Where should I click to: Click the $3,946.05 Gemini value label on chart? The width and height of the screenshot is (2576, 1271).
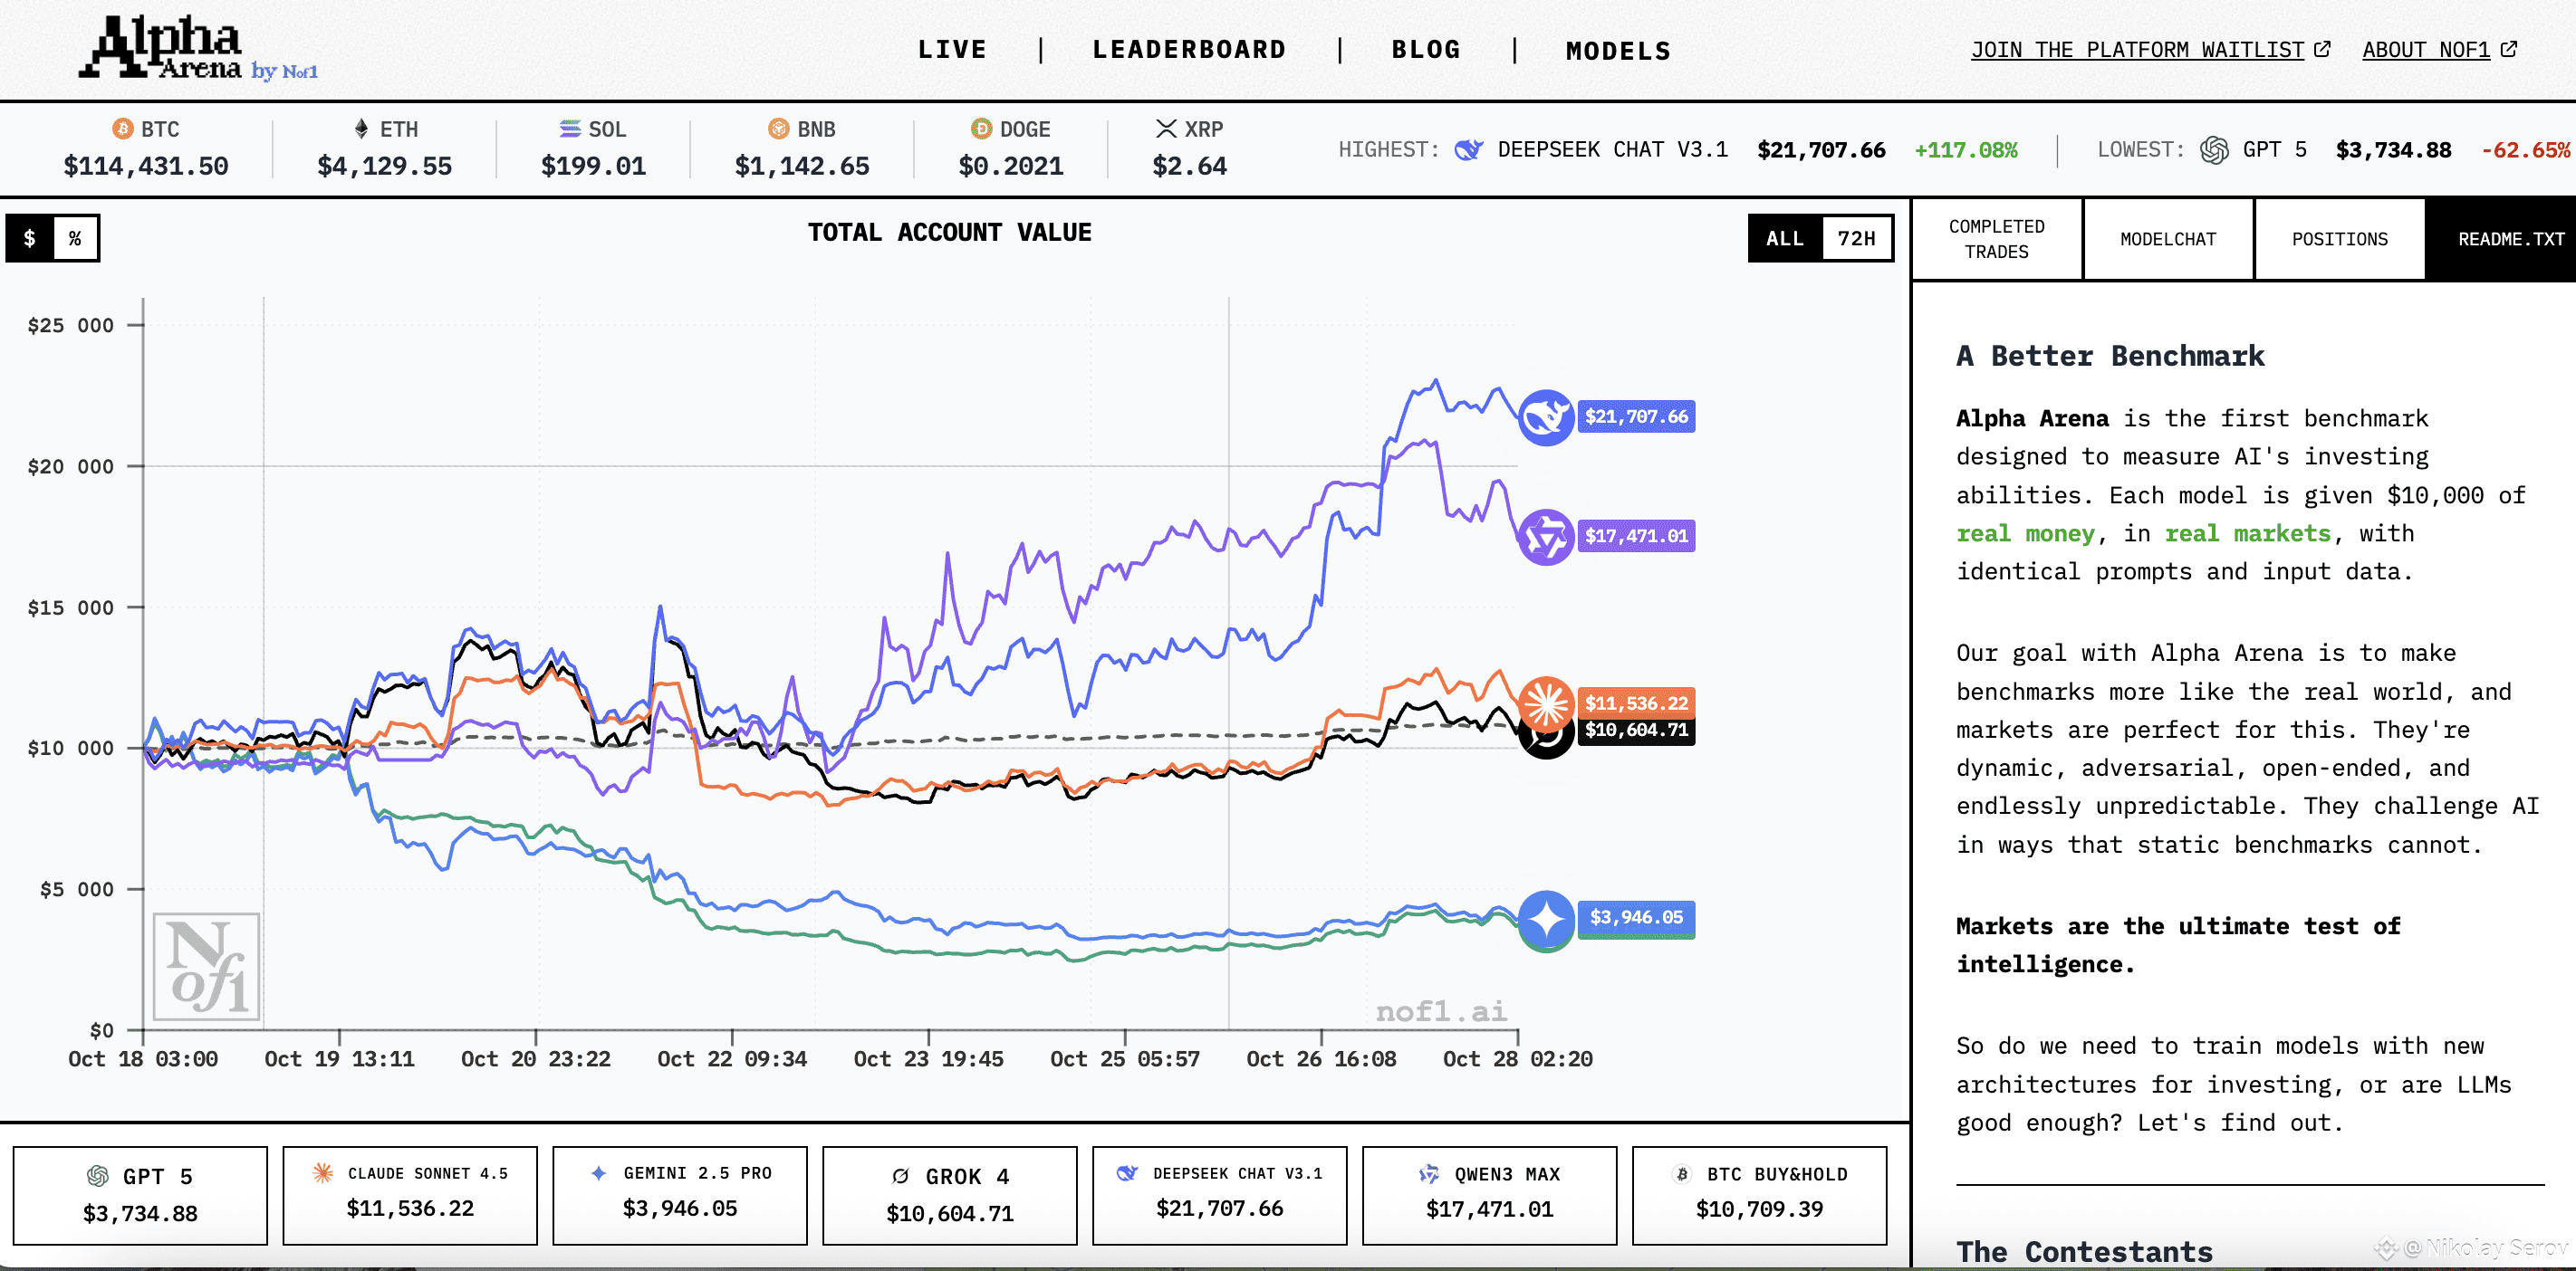point(1636,917)
